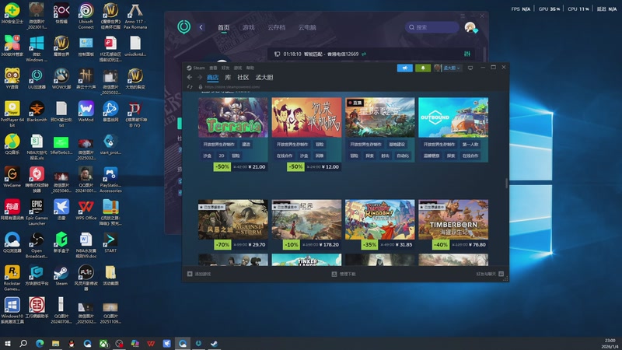The height and width of the screenshot is (350, 622).
Task: Open the Tinker Lands capsule
Action: coord(306,260)
